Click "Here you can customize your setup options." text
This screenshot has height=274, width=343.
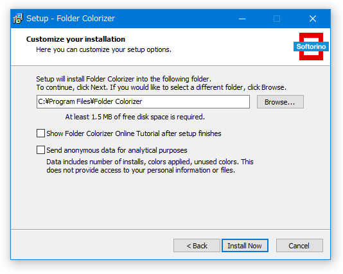pyautogui.click(x=103, y=49)
